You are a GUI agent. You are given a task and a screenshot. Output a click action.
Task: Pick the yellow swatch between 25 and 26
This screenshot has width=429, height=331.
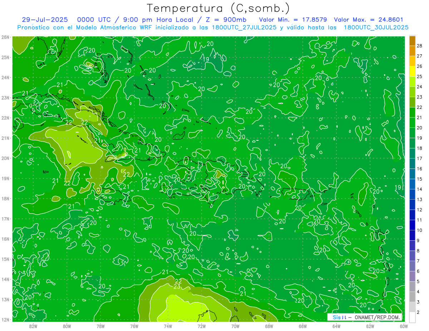412,71
